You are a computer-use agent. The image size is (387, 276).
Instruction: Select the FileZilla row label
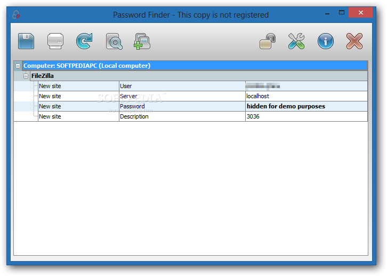point(43,76)
